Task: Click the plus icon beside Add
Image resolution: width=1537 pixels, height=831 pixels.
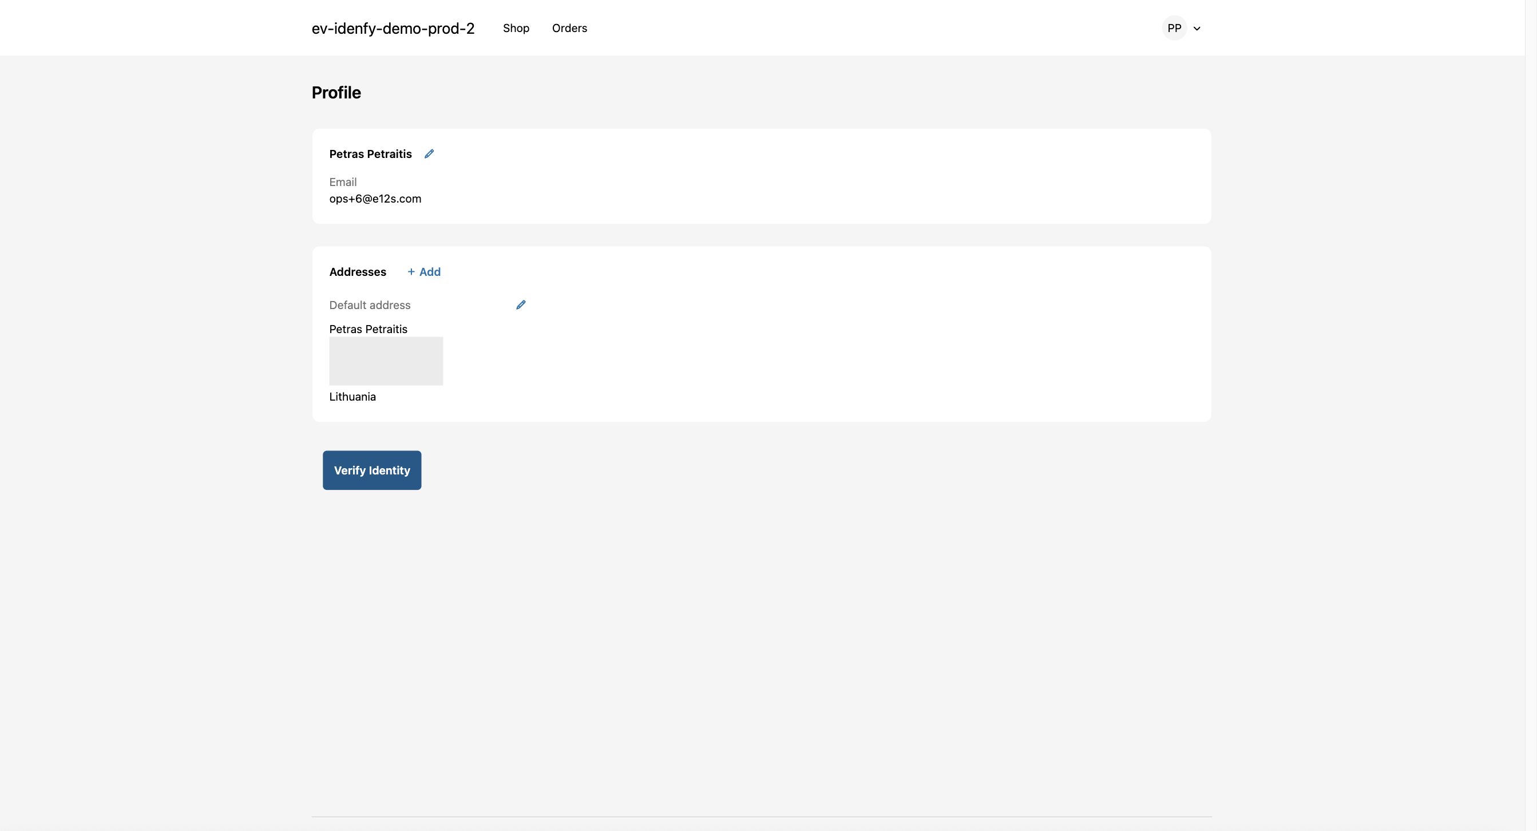Action: pyautogui.click(x=411, y=271)
